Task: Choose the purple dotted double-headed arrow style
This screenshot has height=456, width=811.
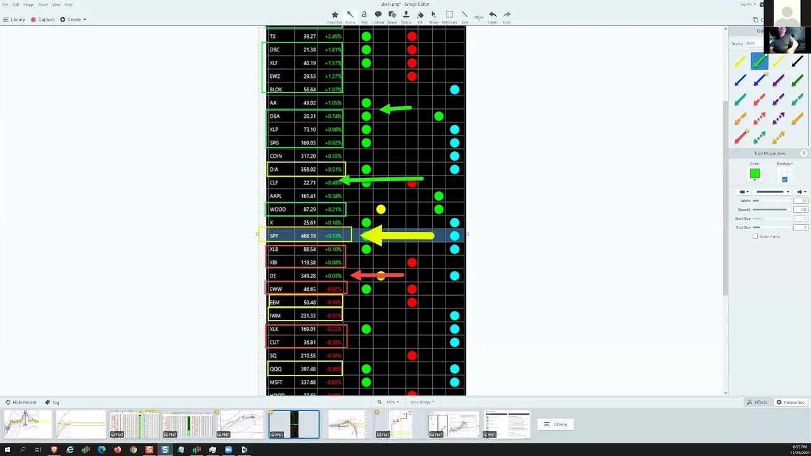Action: [778, 118]
